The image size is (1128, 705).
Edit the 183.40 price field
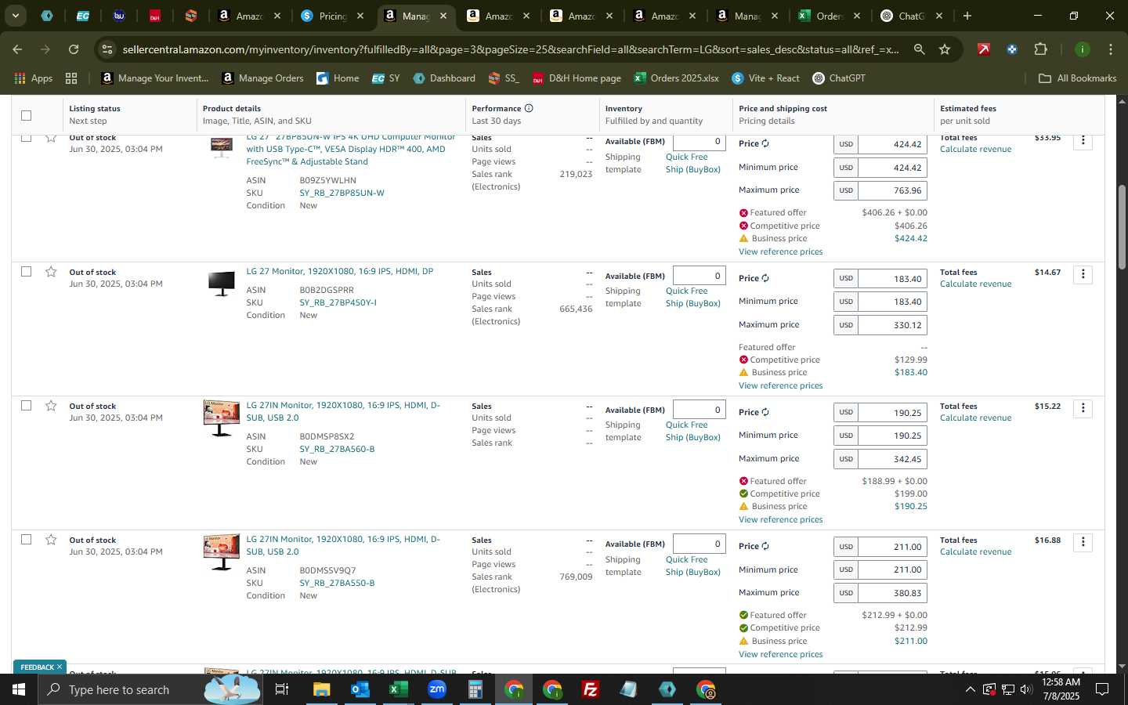pyautogui.click(x=892, y=279)
